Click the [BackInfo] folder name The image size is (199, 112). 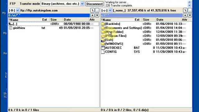click(x=113, y=24)
